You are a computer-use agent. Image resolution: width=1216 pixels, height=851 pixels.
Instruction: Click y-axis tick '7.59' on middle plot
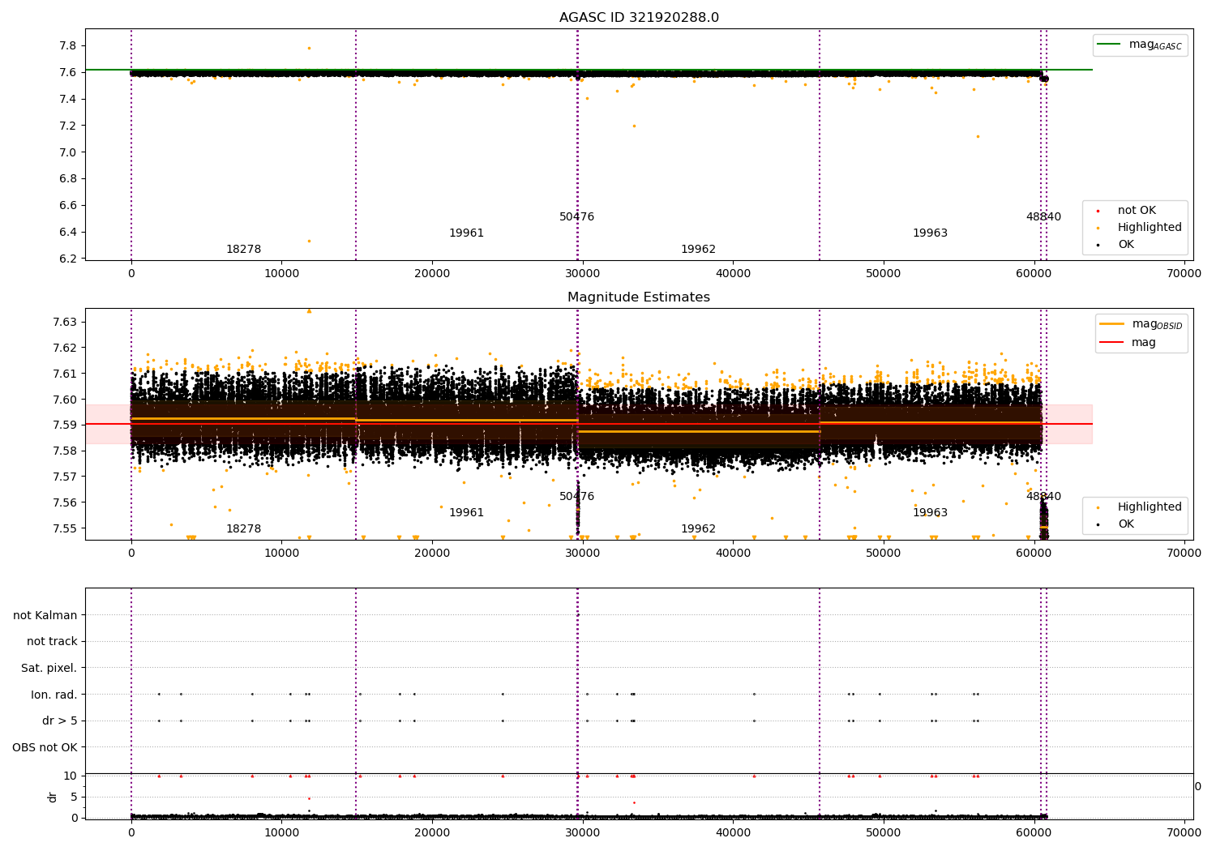(x=65, y=425)
